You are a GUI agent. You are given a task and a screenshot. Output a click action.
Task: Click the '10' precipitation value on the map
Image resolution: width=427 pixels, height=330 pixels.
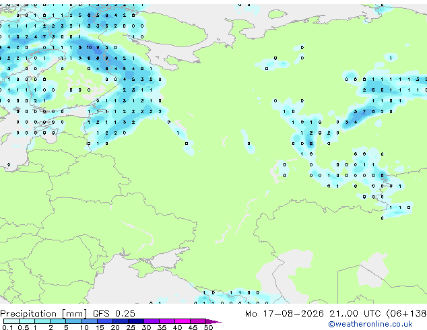coord(89,47)
